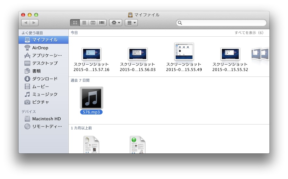Click the documents icon beside 書類

click(27, 71)
